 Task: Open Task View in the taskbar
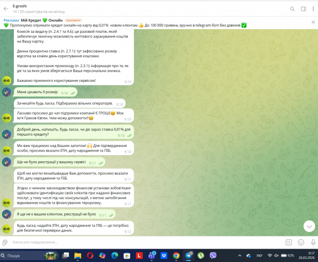click(65, 255)
